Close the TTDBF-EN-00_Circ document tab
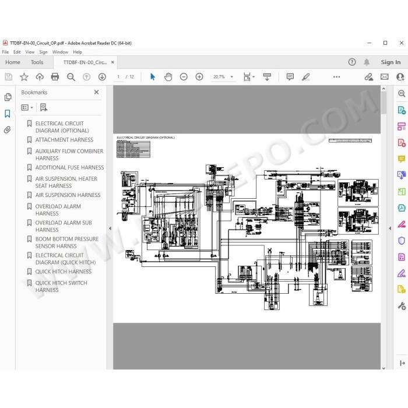Image resolution: width=408 pixels, height=408 pixels. pos(112,62)
